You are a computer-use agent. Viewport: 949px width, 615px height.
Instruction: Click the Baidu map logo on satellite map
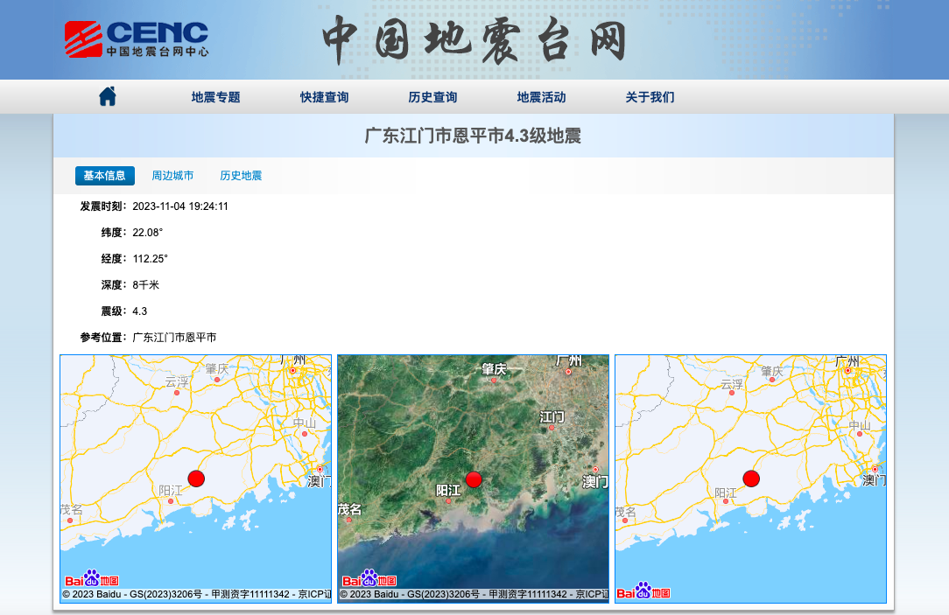coord(369,579)
